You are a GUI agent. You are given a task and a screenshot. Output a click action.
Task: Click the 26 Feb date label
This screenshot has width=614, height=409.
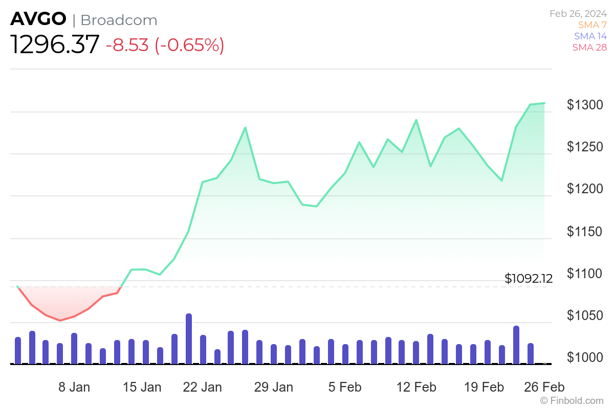click(x=544, y=387)
